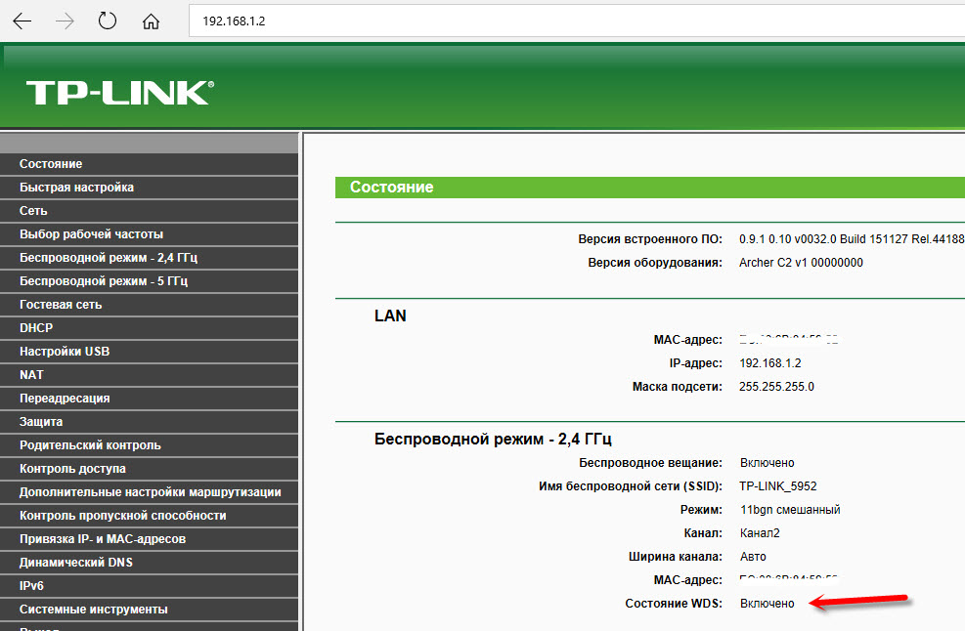
Task: Click the Версия встроенного ПО label
Action: click(x=650, y=239)
